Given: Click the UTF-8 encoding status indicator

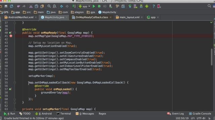Looking at the screenshot, I should point(201,118).
